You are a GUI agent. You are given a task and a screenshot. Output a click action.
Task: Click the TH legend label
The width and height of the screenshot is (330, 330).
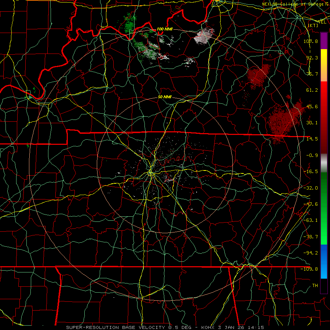315,286
